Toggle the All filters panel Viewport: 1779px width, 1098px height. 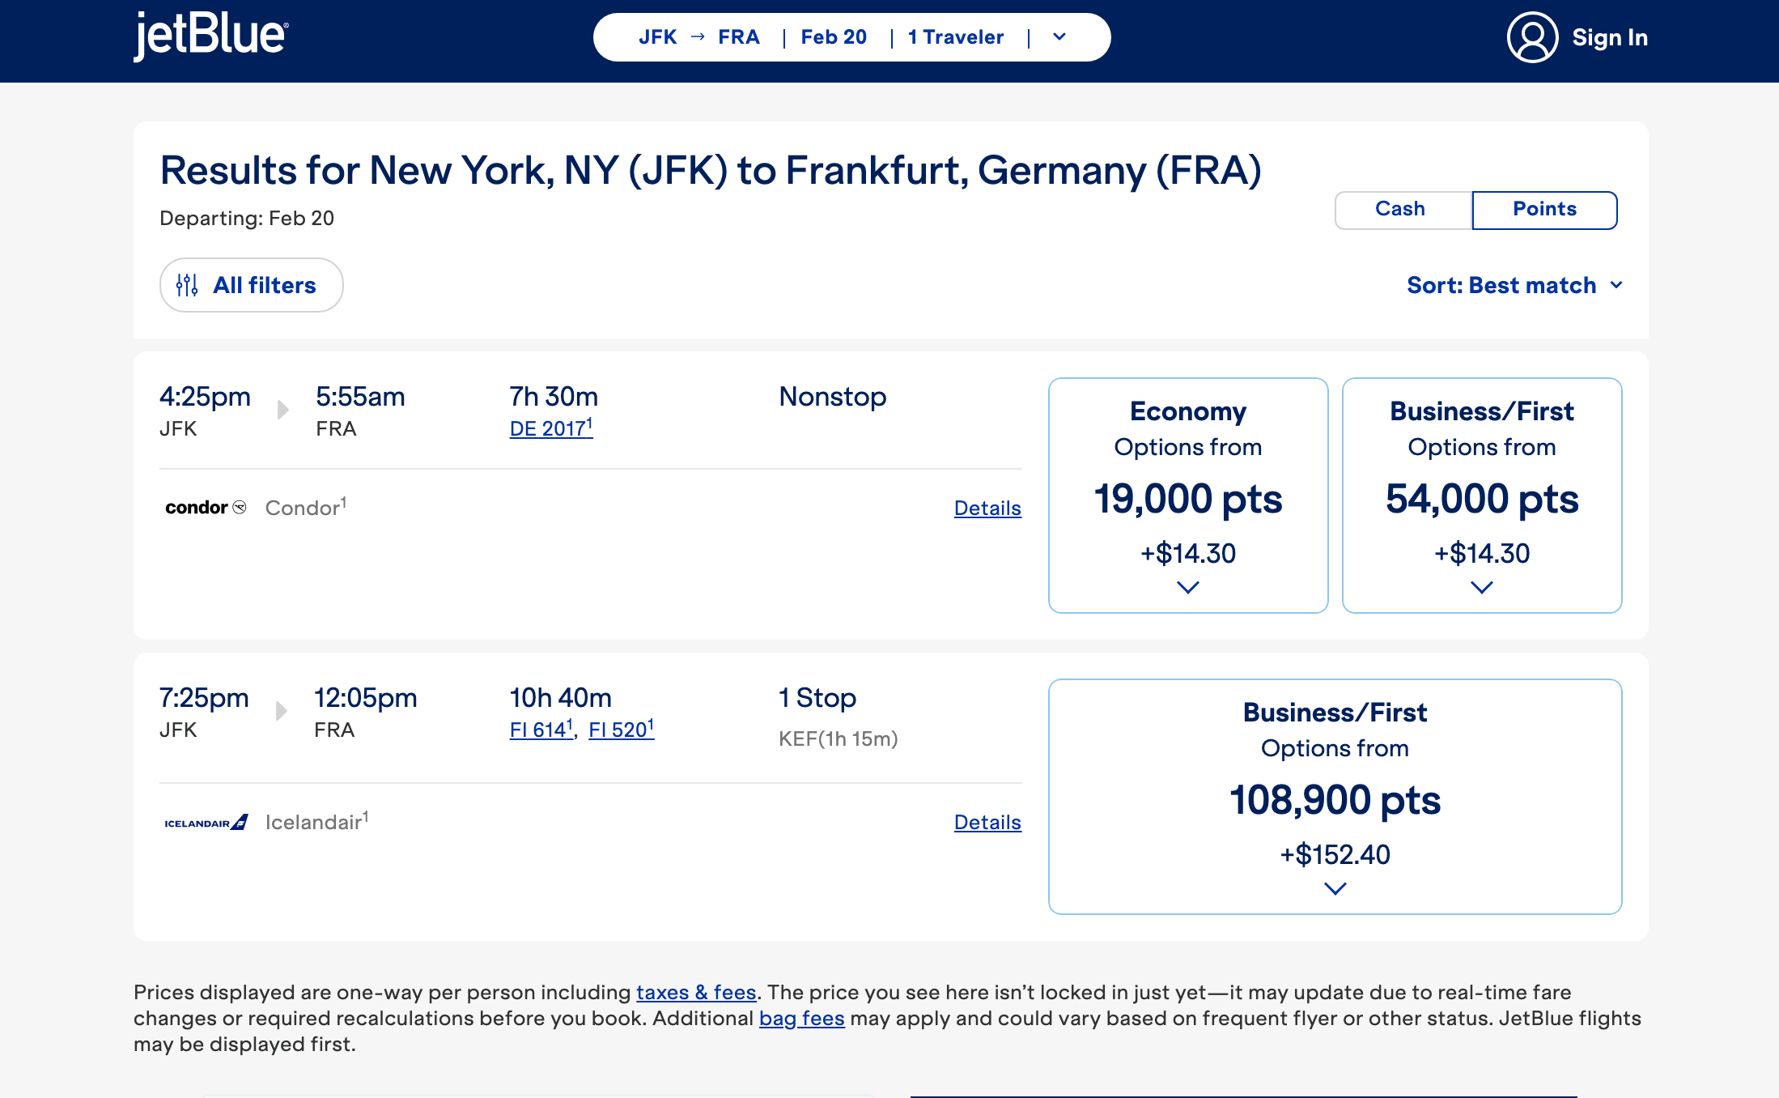tap(251, 284)
